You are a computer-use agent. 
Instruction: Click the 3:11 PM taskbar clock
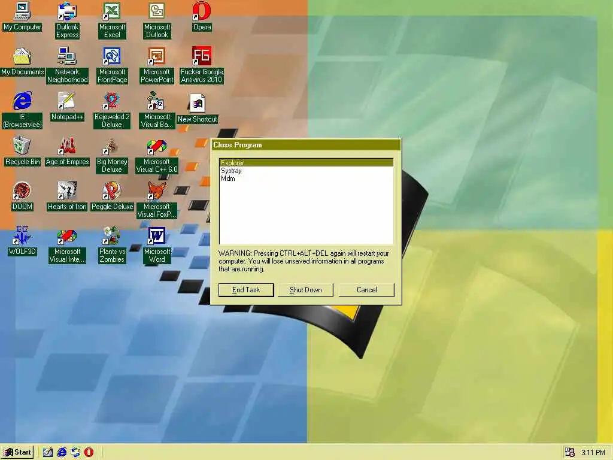(593, 453)
